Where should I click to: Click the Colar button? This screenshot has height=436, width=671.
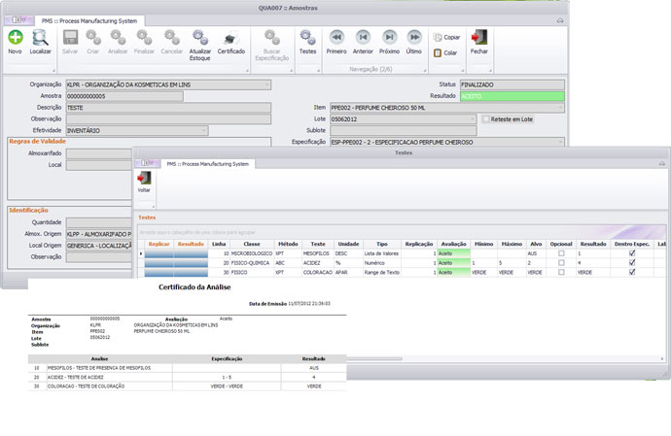click(x=445, y=53)
